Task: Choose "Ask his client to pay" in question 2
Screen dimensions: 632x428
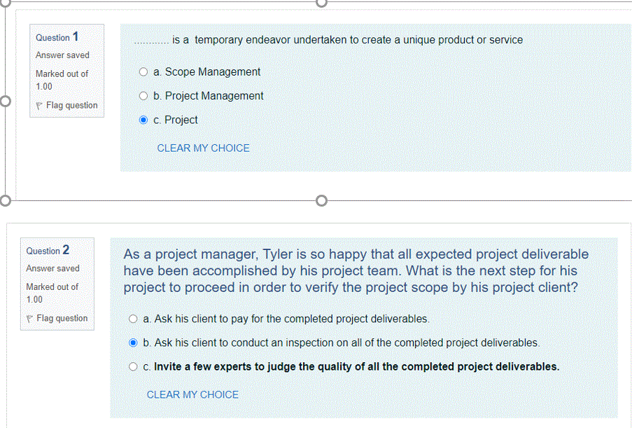Action: [133, 318]
